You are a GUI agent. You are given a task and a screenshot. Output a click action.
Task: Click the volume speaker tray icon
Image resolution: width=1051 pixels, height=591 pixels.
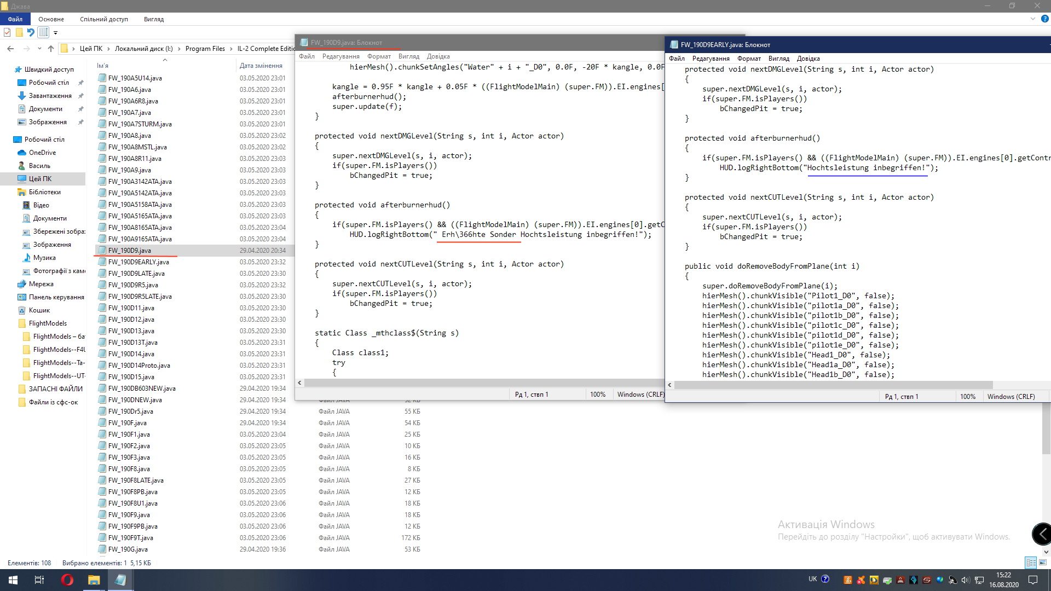pyautogui.click(x=965, y=580)
